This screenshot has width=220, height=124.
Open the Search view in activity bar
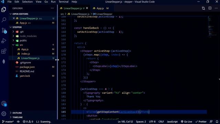[4, 20]
